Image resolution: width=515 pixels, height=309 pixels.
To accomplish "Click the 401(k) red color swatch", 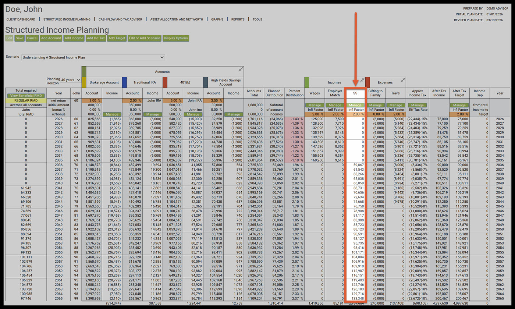I will [x=165, y=82].
